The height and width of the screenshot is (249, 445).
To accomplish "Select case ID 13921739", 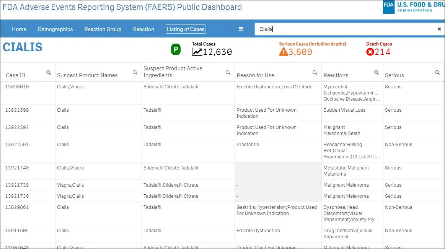I will [x=17, y=185].
